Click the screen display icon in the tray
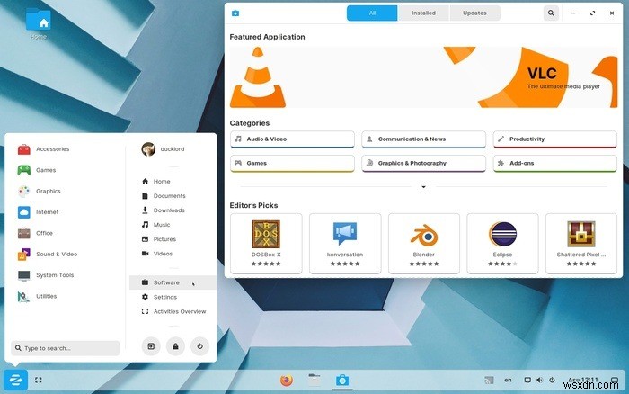The width and height of the screenshot is (629, 394). click(527, 380)
